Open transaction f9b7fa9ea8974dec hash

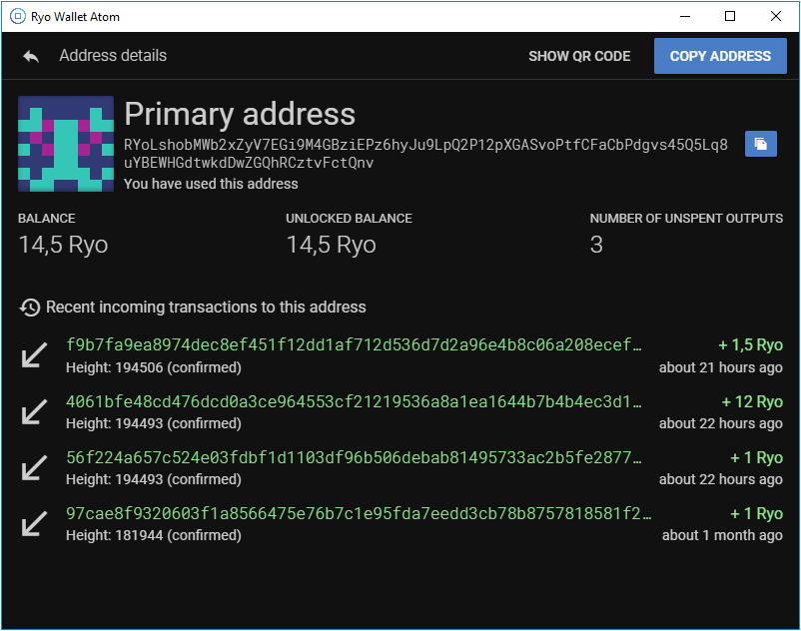(354, 345)
